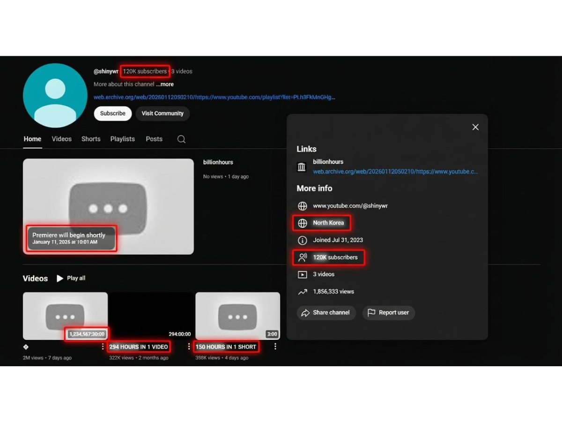Open the billionhours link in popup
This screenshot has width=562, height=422.
point(395,172)
